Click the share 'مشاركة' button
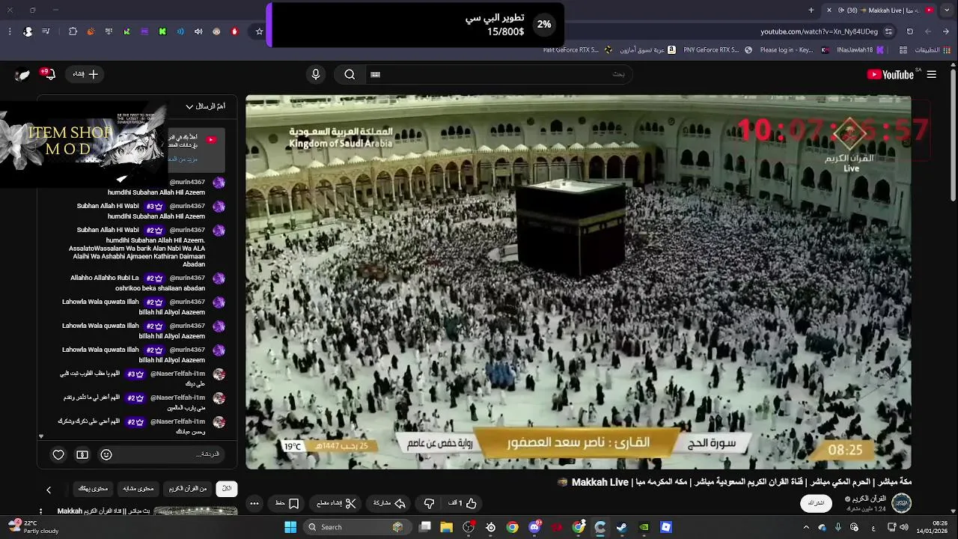Image resolution: width=958 pixels, height=539 pixels. (389, 503)
